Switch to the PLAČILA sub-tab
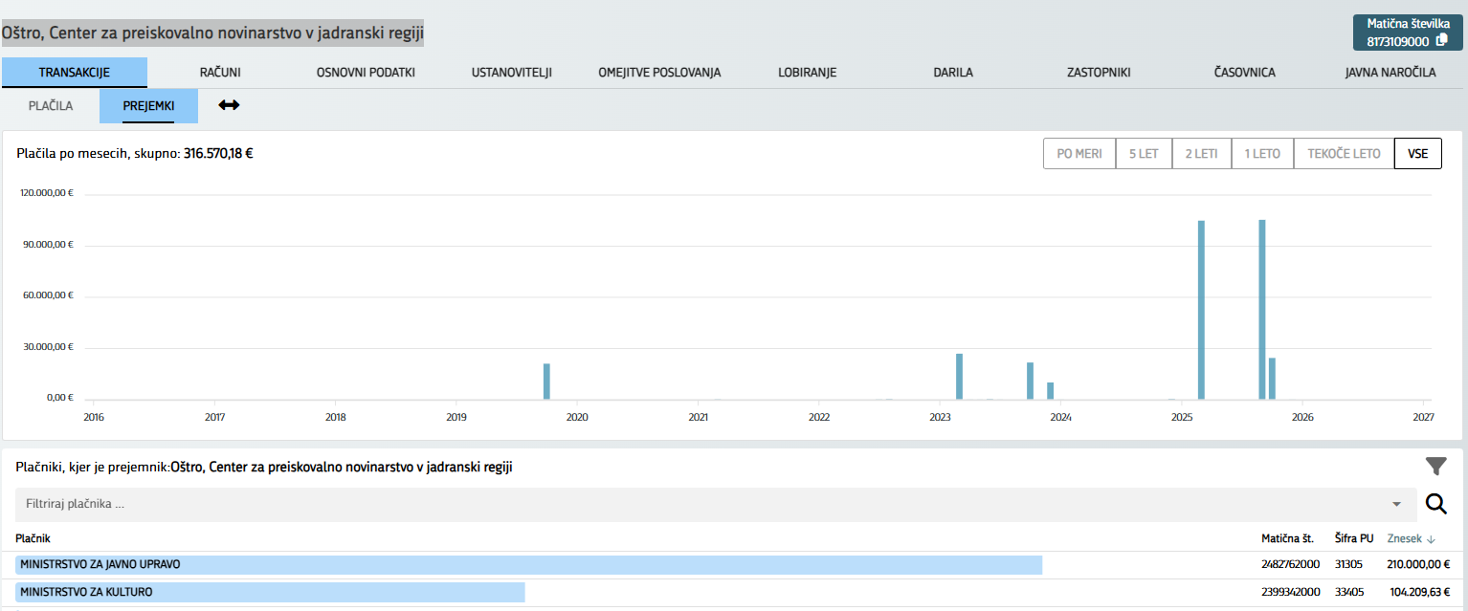1468x611 pixels. (x=51, y=106)
